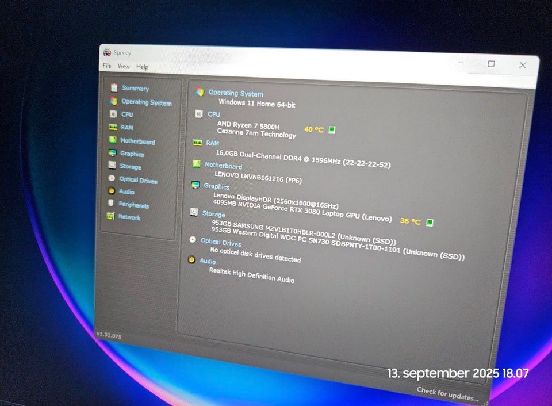The width and height of the screenshot is (552, 406).
Task: Click the Optical Drives disc icon in sidebar
Action: pos(112,178)
